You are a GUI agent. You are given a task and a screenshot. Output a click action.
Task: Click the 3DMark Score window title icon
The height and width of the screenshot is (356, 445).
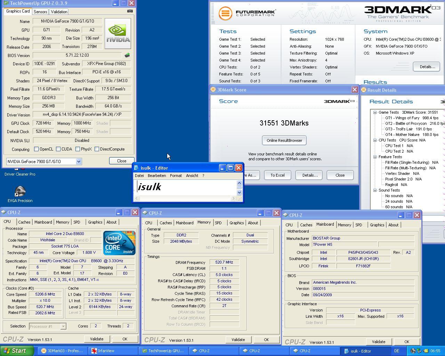point(213,90)
